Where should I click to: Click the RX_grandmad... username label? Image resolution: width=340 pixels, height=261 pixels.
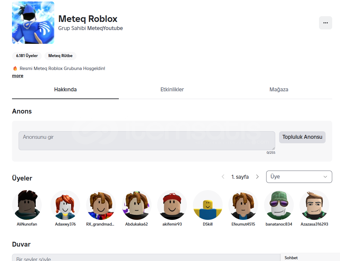point(100,224)
